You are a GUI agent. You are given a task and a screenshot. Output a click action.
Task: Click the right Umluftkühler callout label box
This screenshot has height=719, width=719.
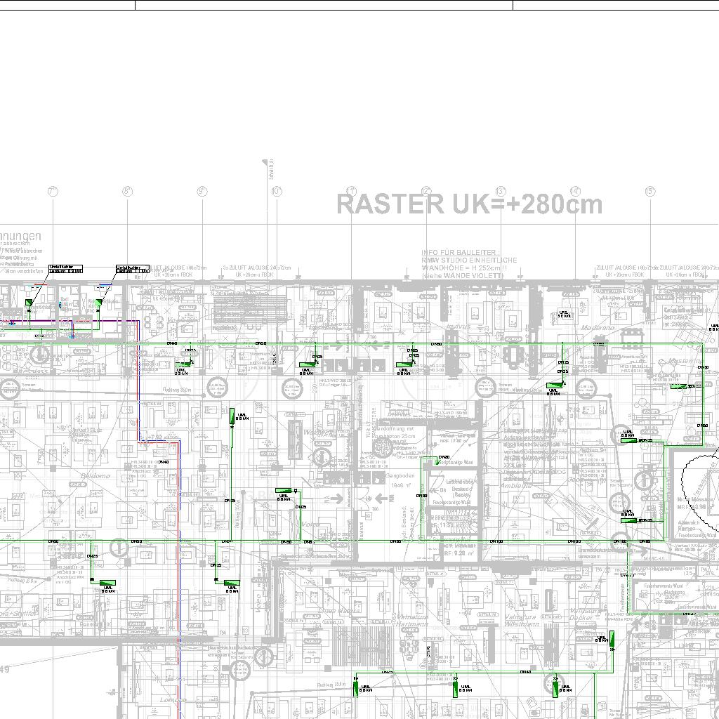(x=133, y=269)
